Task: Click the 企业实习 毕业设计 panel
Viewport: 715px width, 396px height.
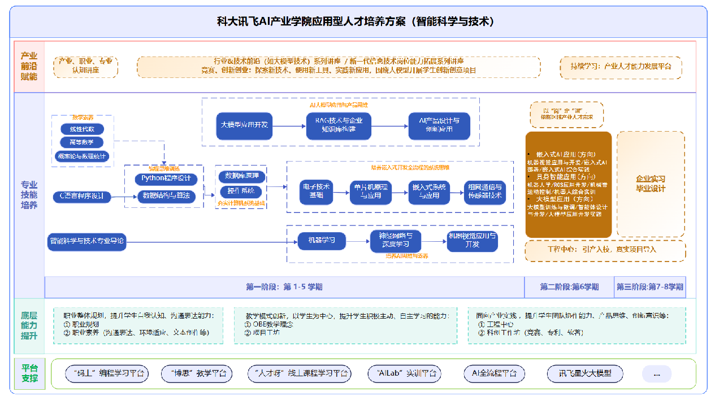Action: [x=651, y=184]
